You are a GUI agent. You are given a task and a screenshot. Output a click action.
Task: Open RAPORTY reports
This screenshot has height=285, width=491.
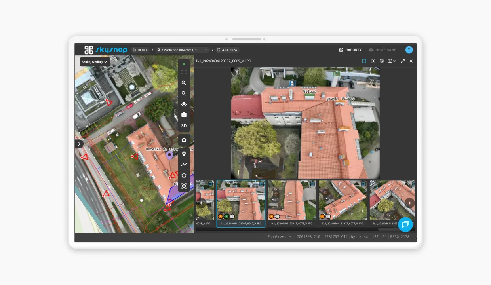350,50
